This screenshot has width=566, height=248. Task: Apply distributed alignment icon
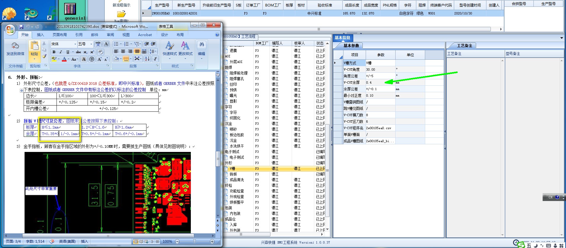(144, 51)
